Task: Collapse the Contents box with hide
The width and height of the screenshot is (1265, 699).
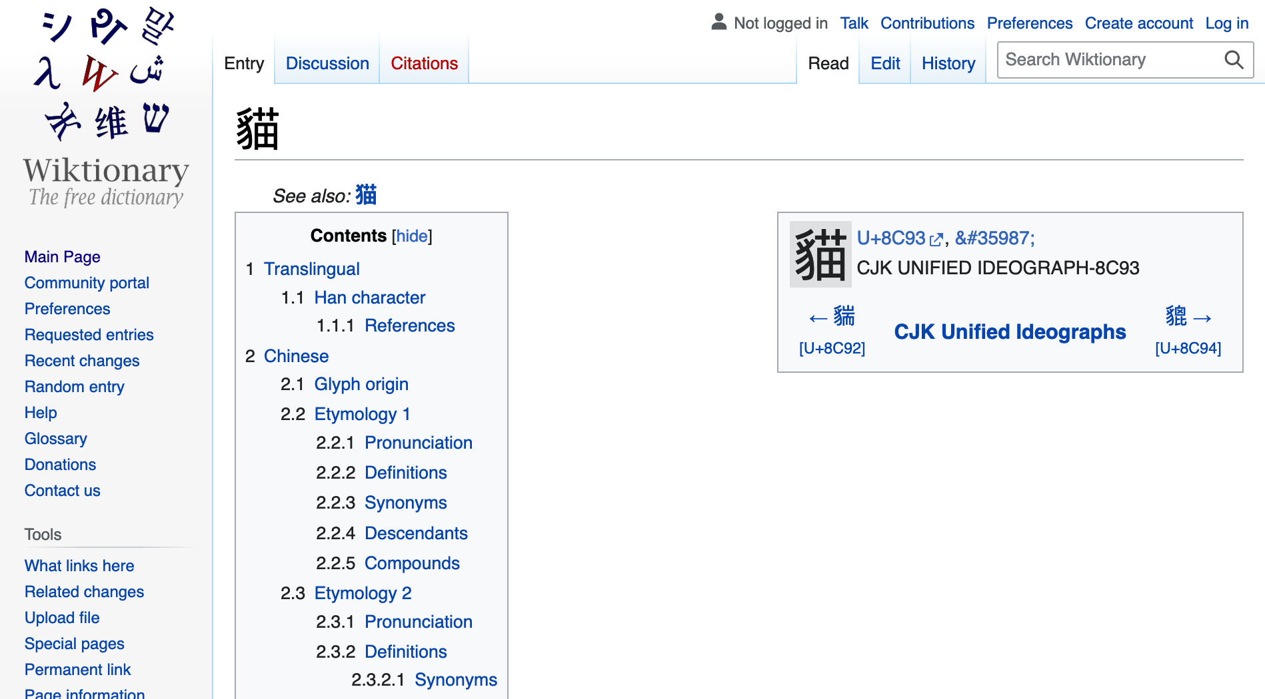Action: pyautogui.click(x=411, y=236)
